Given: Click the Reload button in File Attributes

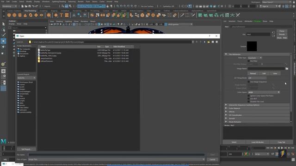Looking at the screenshot, I should point(253,73).
